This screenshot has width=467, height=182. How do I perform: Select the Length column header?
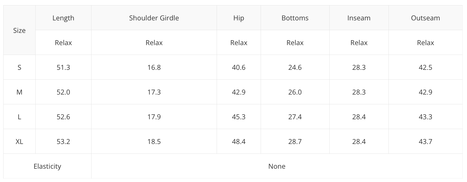(x=63, y=18)
